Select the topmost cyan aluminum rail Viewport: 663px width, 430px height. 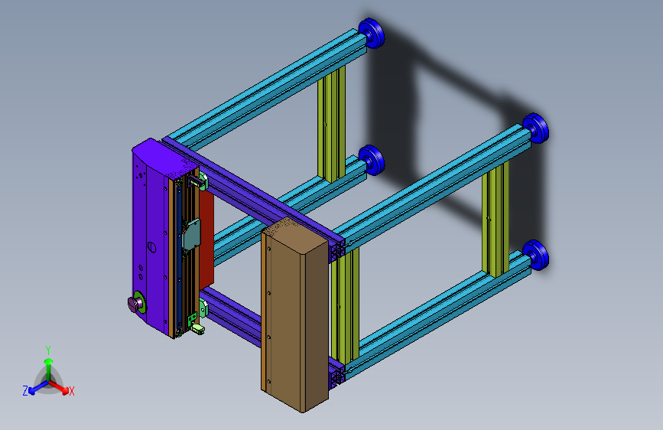[x=268, y=89]
